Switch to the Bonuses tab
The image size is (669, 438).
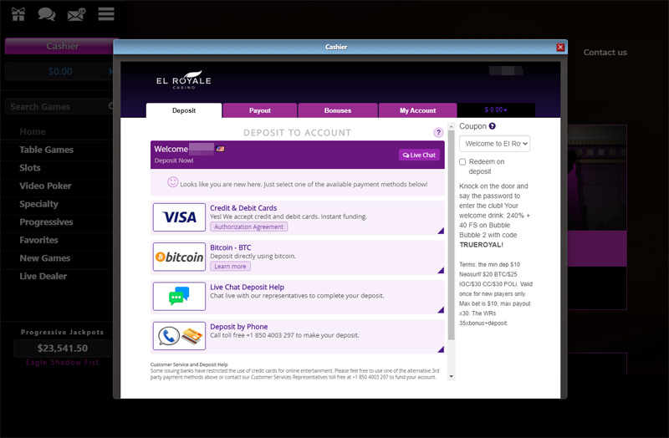coord(338,110)
